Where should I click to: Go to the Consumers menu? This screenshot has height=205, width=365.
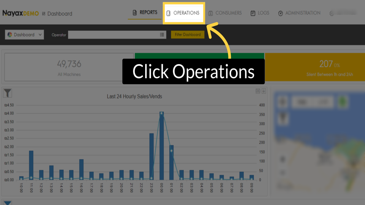click(x=225, y=13)
